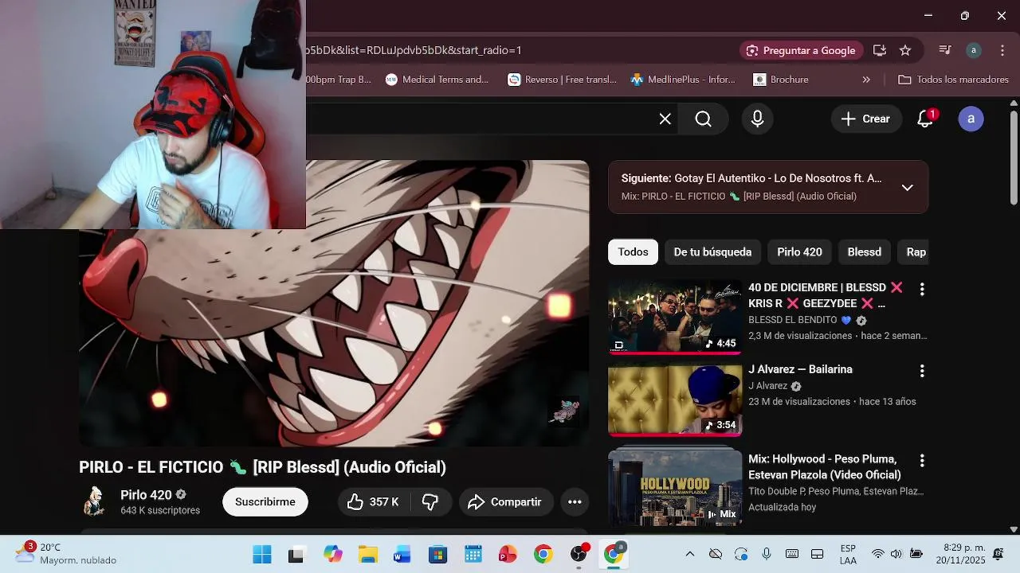The width and height of the screenshot is (1020, 573).
Task: Bookmark this page with the star icon
Action: click(905, 50)
